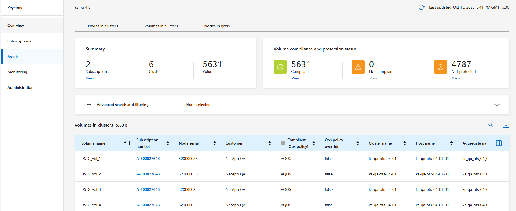
Task: Click the filter icon beside Advanced search
Action: coord(89,105)
